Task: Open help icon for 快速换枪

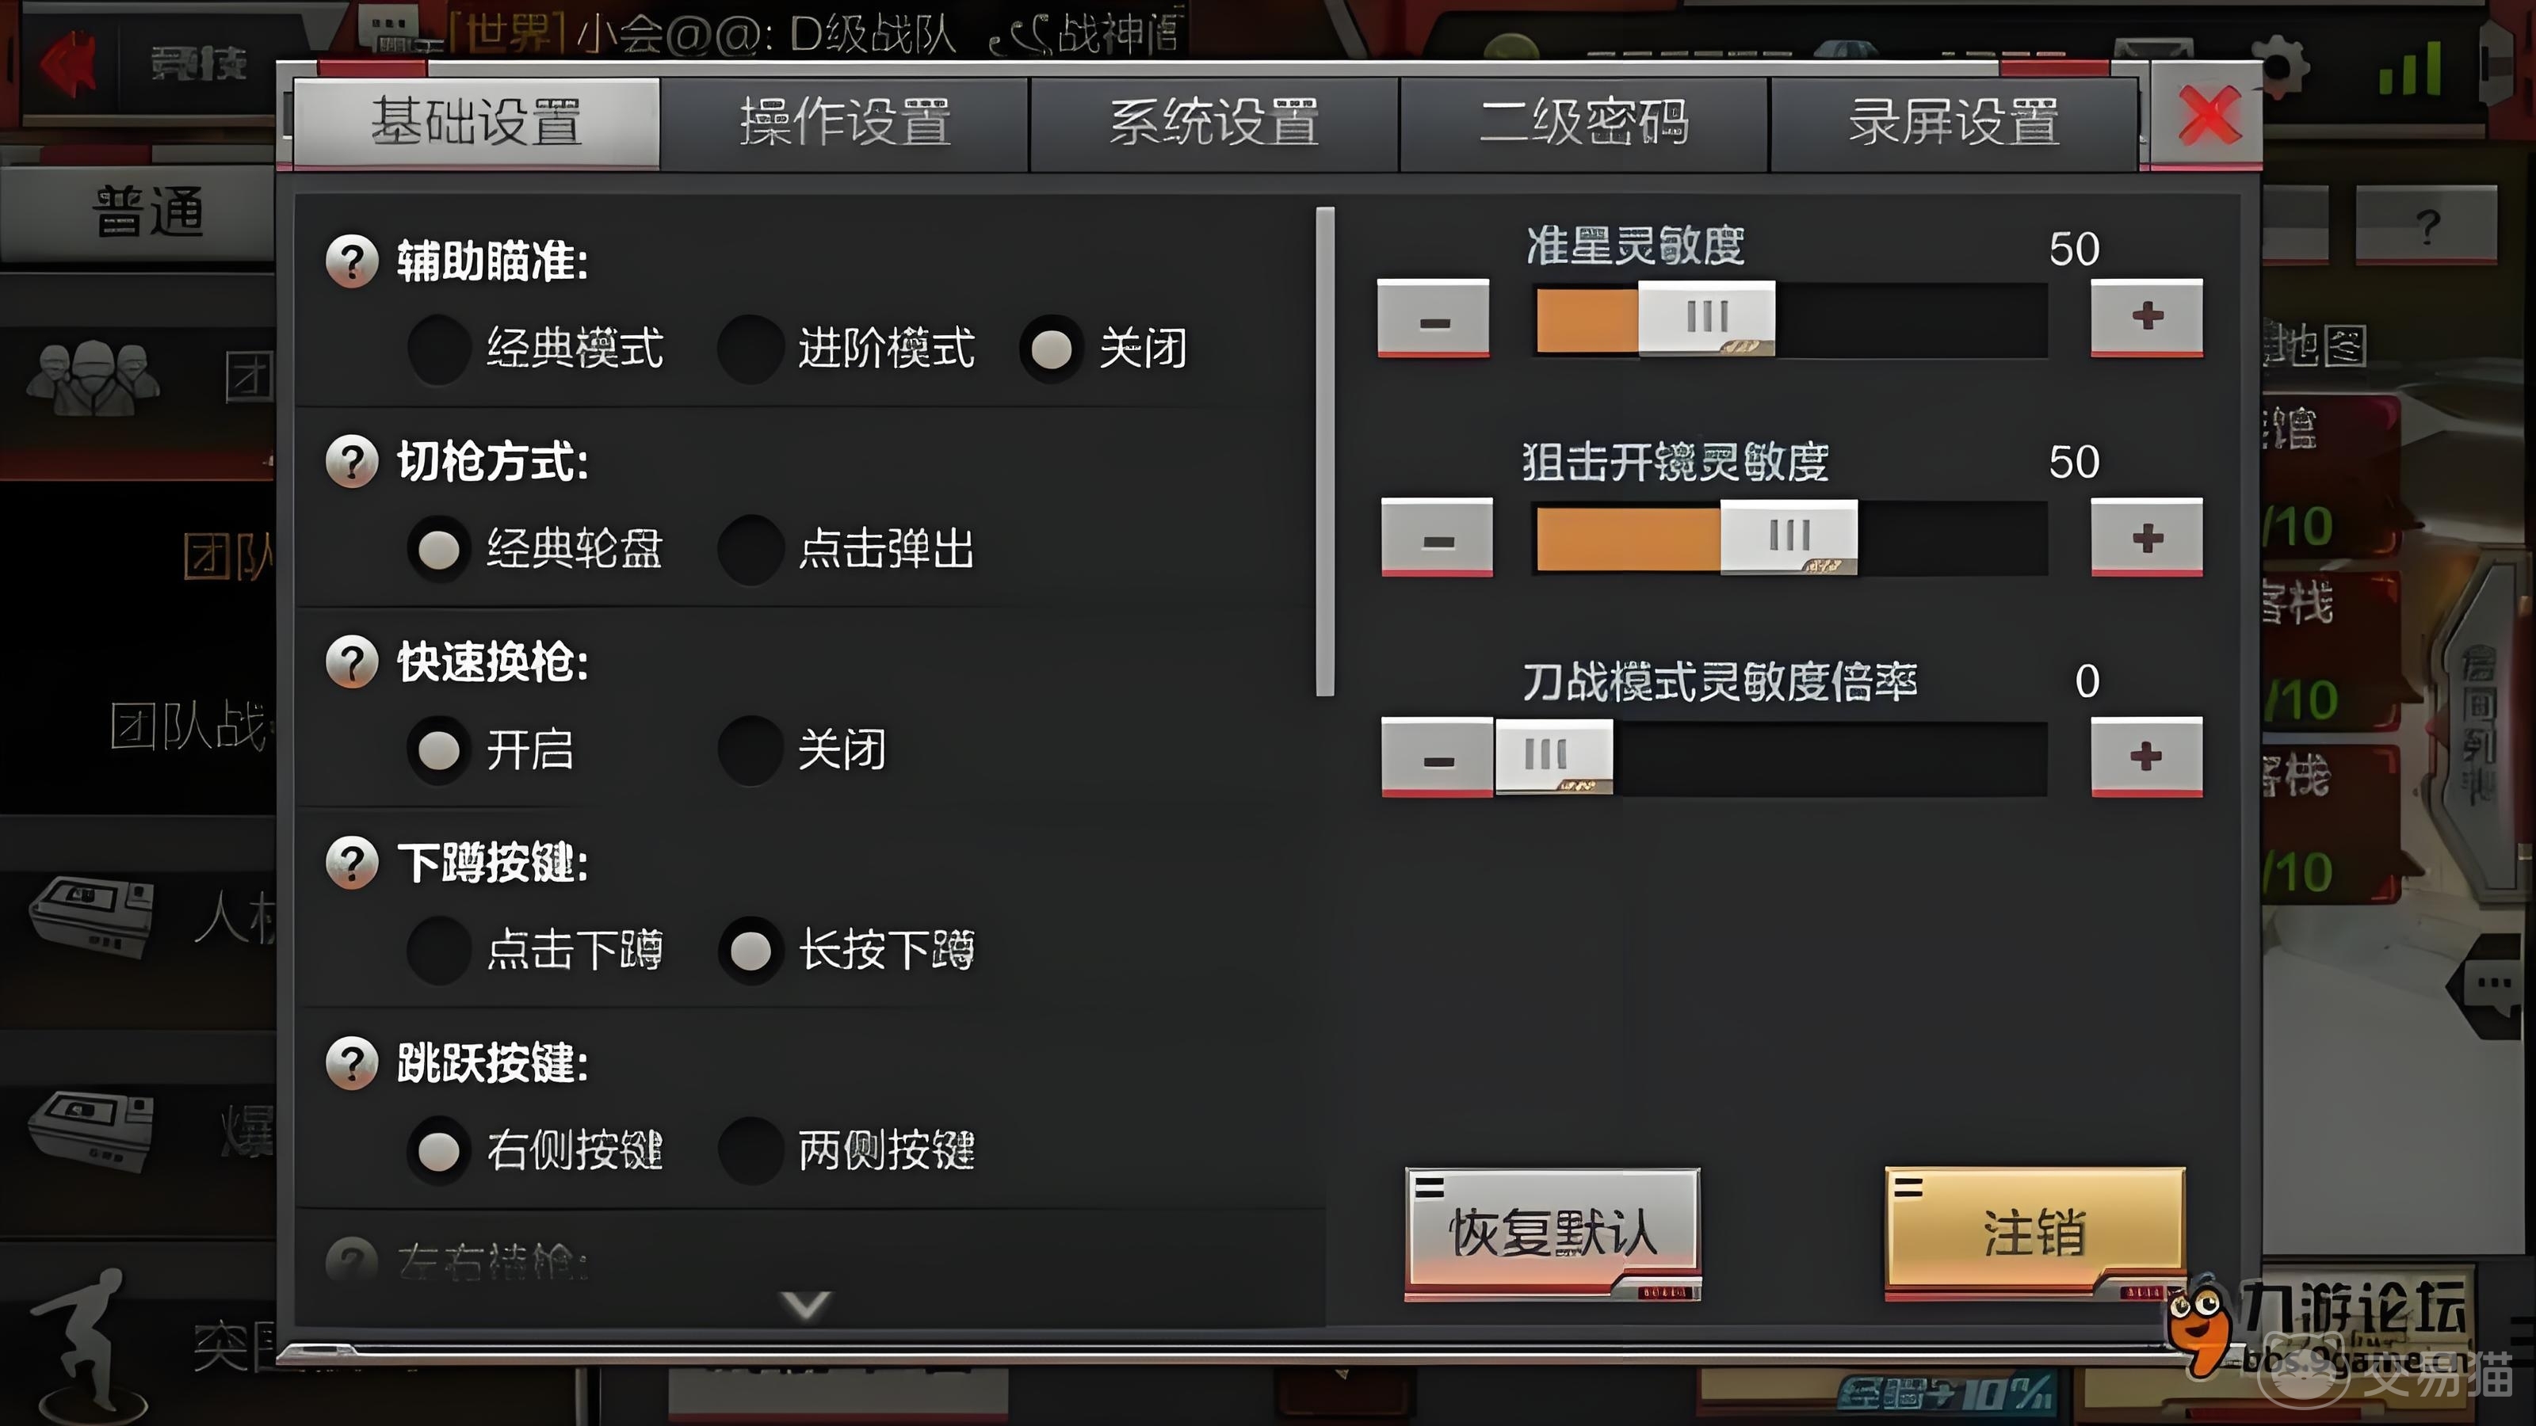Action: [x=351, y=662]
